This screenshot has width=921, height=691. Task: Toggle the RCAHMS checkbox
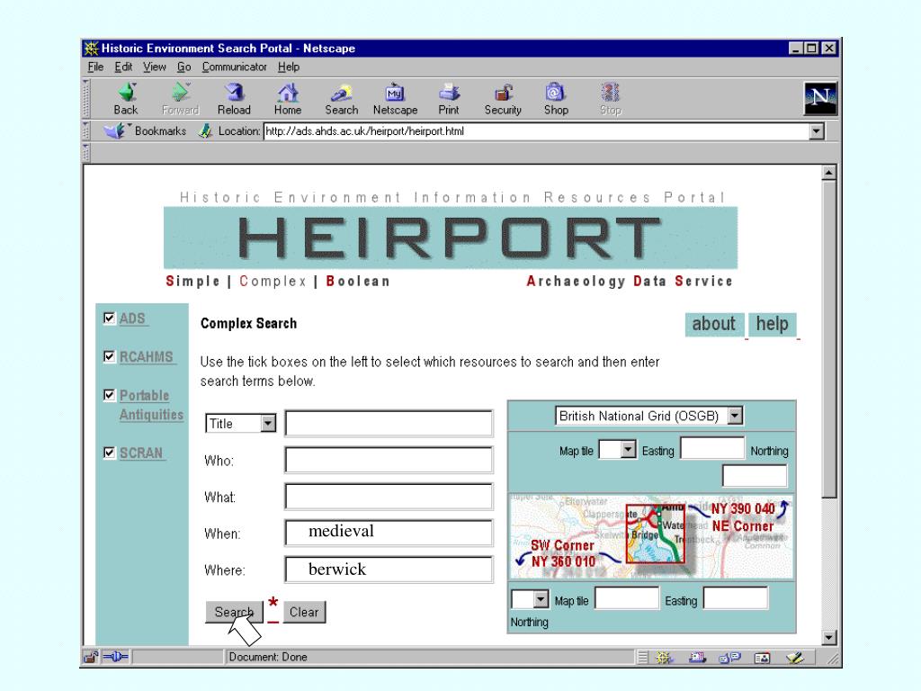tap(109, 356)
